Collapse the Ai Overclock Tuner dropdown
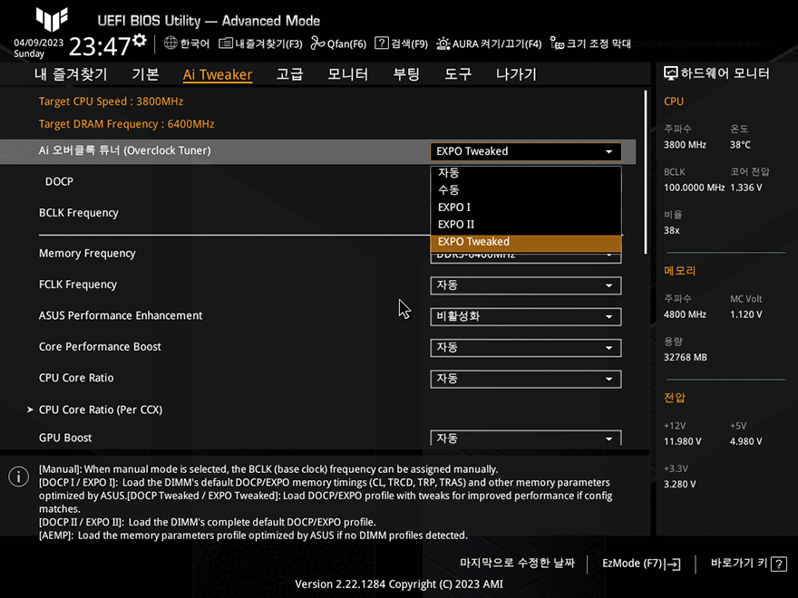The image size is (798, 598). [x=526, y=151]
